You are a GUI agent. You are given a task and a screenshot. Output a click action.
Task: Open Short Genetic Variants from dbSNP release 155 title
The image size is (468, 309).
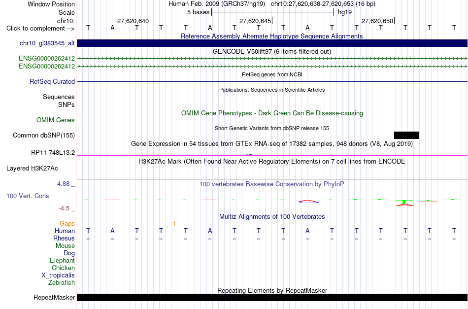click(x=272, y=128)
